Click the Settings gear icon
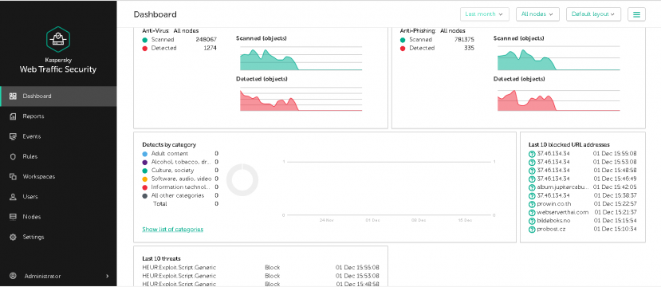Screen dimensions: 661x287 [13, 237]
